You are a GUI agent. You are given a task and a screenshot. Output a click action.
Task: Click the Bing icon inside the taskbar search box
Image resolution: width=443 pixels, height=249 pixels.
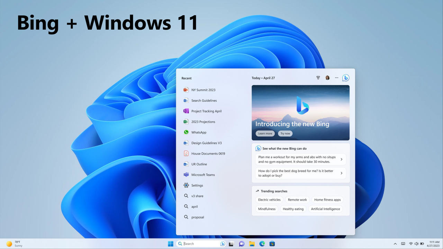pyautogui.click(x=223, y=243)
